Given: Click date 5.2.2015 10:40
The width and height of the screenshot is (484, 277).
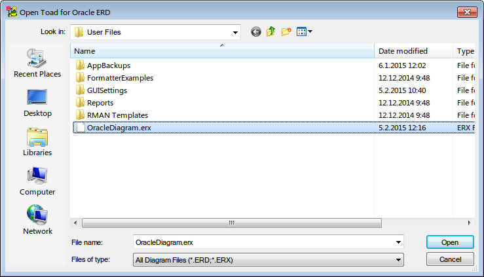Looking at the screenshot, I should click(402, 90).
